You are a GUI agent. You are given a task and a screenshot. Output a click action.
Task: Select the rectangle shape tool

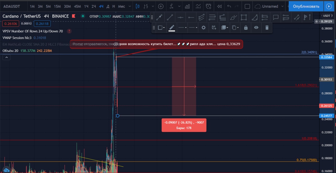pos(244,18)
